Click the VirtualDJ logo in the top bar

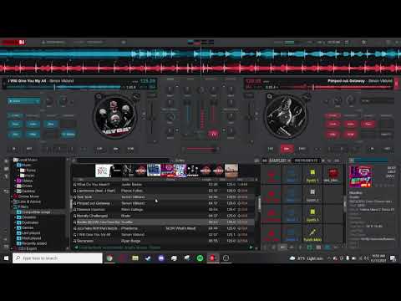click(13, 43)
